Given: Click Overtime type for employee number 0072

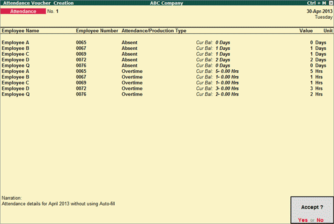Looking at the screenshot, I should [x=132, y=89].
